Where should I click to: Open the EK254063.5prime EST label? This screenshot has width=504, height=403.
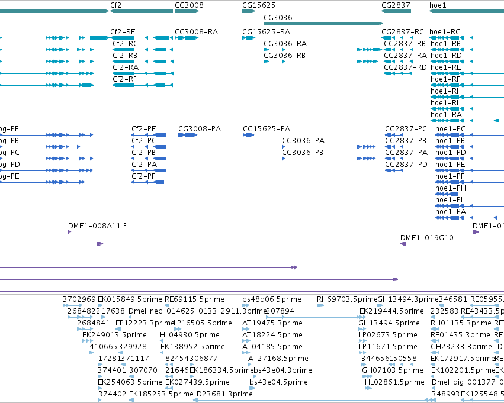[x=130, y=382]
